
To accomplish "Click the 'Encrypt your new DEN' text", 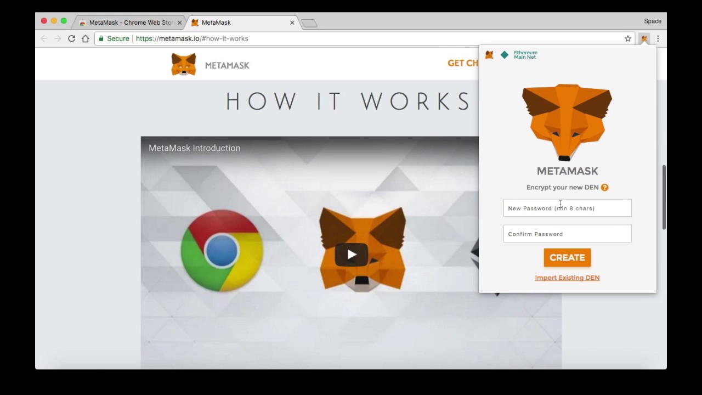I will pos(562,188).
